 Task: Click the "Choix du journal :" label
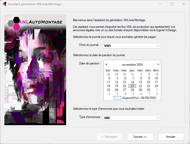coord(89,45)
